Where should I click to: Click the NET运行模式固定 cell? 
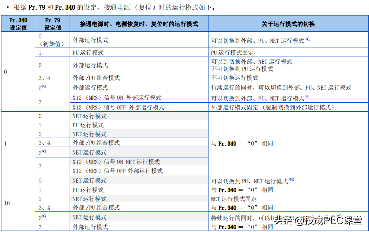[x=234, y=199]
